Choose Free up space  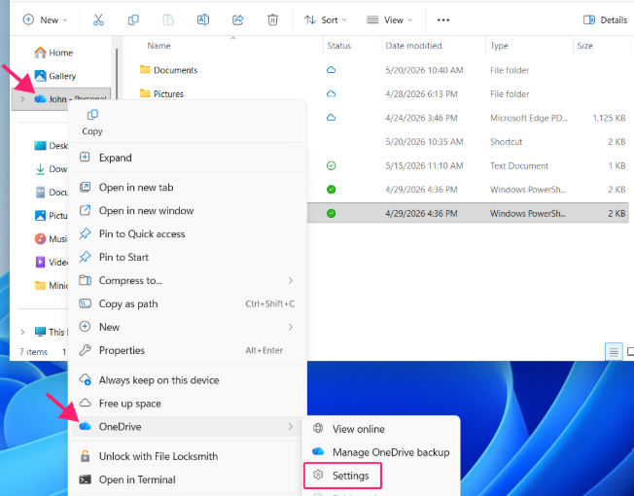(188, 404)
